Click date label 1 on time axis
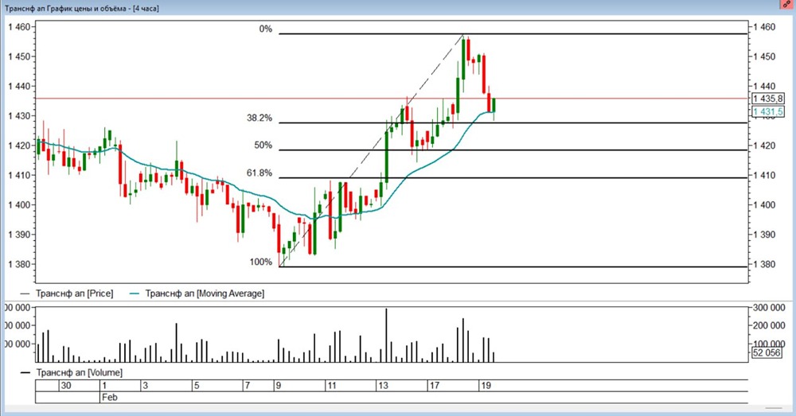This screenshot has width=796, height=416. click(104, 386)
